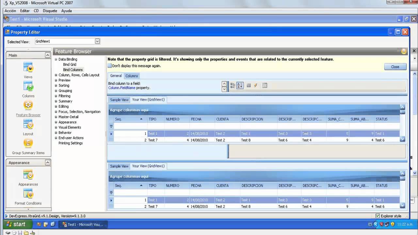Open the Layout designer icon
Image resolution: width=418 pixels, height=235 pixels.
[28, 124]
